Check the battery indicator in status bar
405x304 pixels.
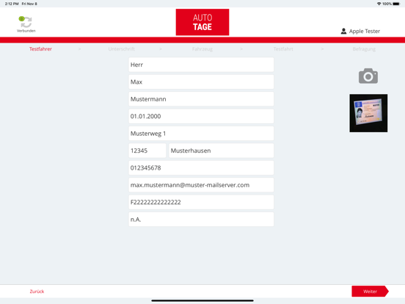(x=396, y=4)
